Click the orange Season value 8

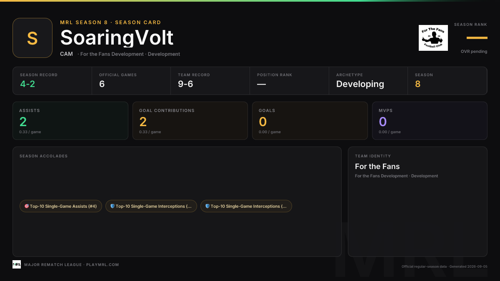tap(418, 84)
